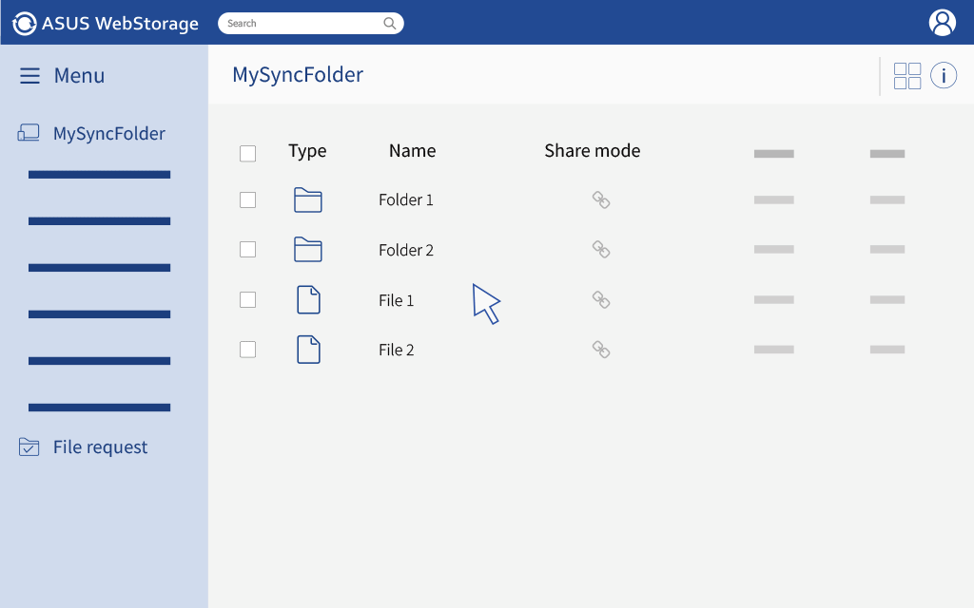974x608 pixels.
Task: Click the MySyncFolder sidebar device icon
Action: pyautogui.click(x=28, y=133)
